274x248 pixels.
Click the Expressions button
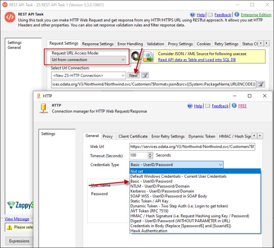pyautogui.click(x=19, y=241)
